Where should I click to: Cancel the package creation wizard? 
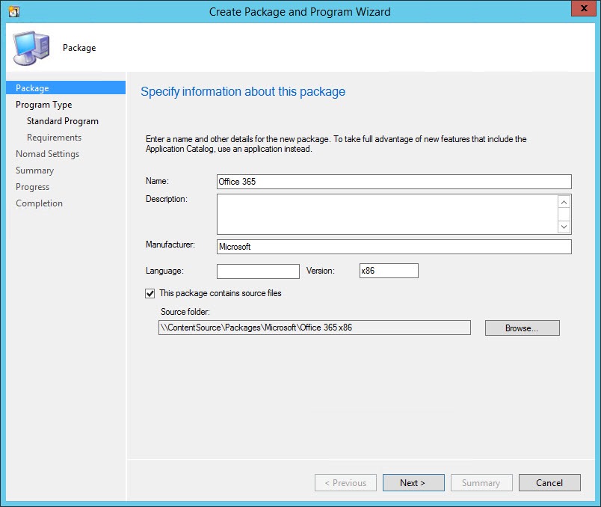[549, 483]
